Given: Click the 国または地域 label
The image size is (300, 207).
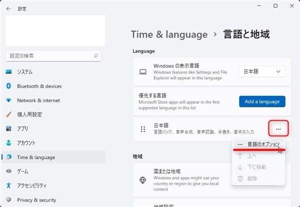Looking at the screenshot, I should click(167, 171).
